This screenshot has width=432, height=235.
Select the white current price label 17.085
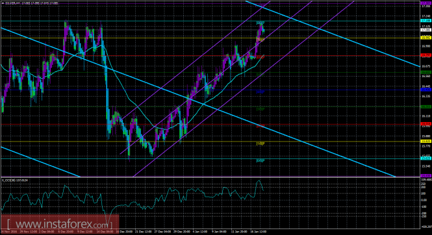coord(426,30)
